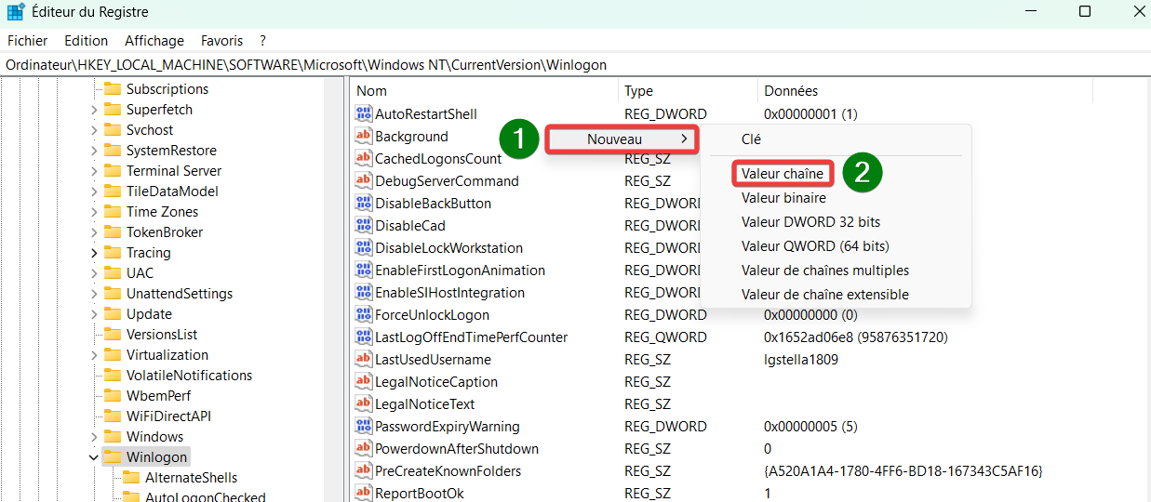Image resolution: width=1151 pixels, height=502 pixels.
Task: Expand the Virtualization key
Action: coord(94,355)
